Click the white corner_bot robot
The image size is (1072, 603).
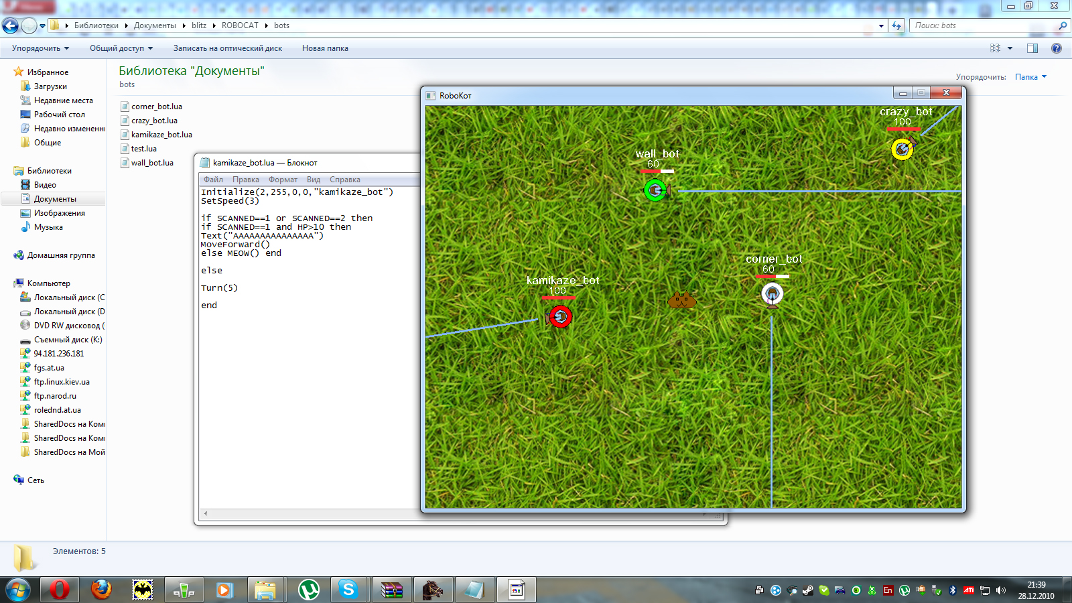772,294
